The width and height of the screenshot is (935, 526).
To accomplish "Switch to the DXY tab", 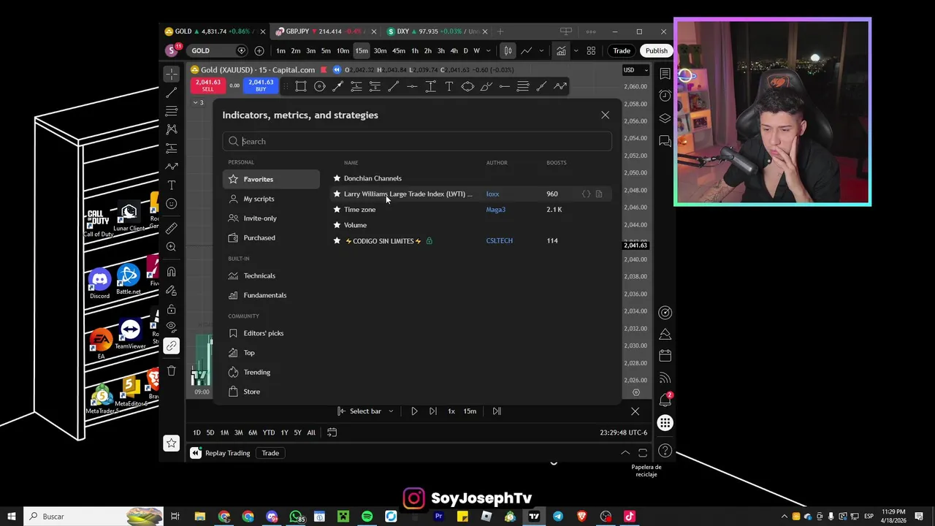I will (x=436, y=31).
